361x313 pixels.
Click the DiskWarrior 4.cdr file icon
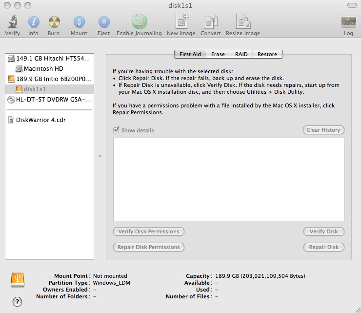11,120
